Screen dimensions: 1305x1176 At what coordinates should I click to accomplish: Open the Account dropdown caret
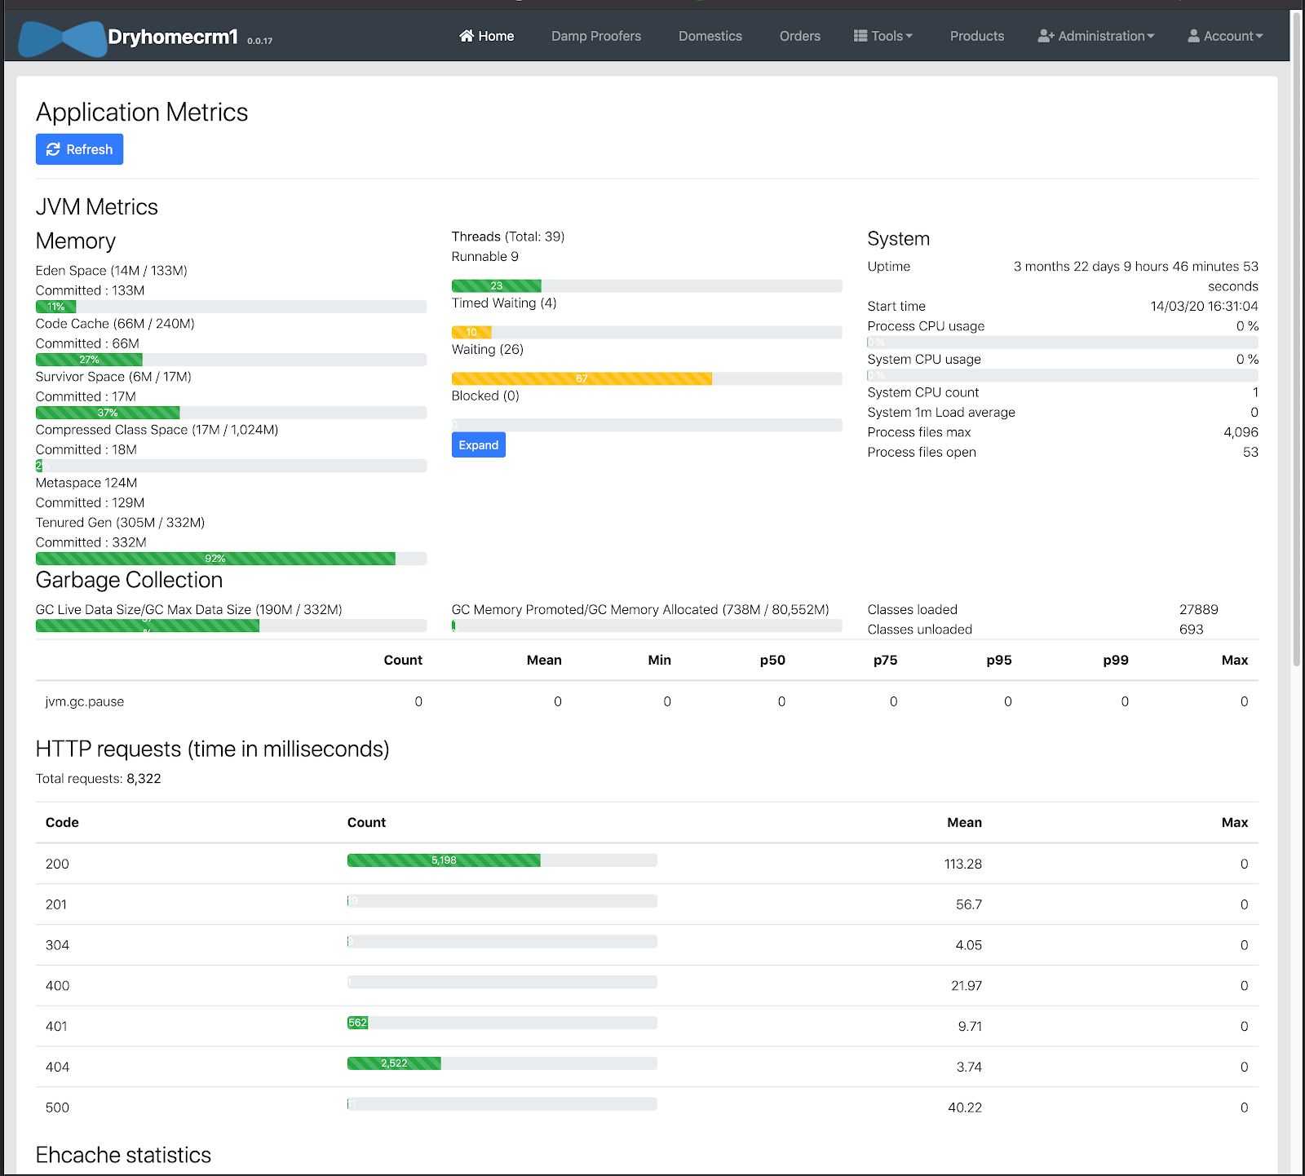tap(1259, 36)
